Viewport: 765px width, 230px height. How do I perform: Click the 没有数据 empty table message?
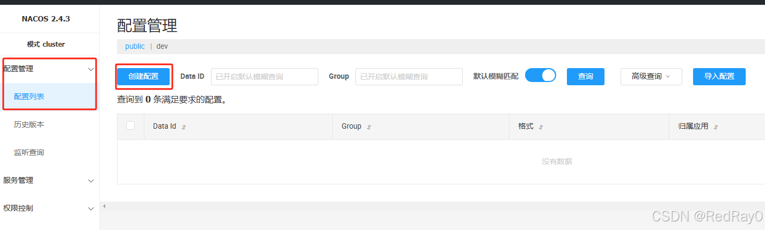pos(557,161)
